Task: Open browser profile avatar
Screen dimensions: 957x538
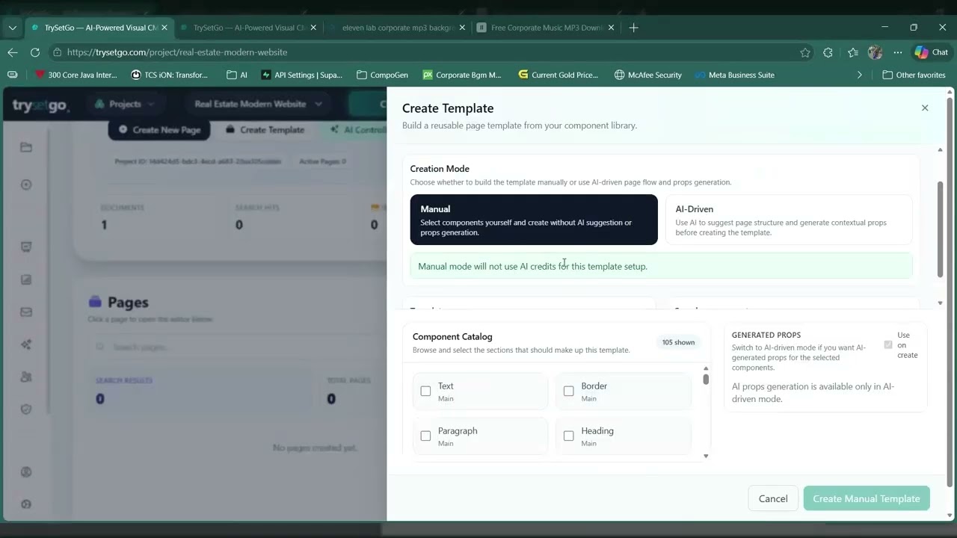Action: [876, 52]
